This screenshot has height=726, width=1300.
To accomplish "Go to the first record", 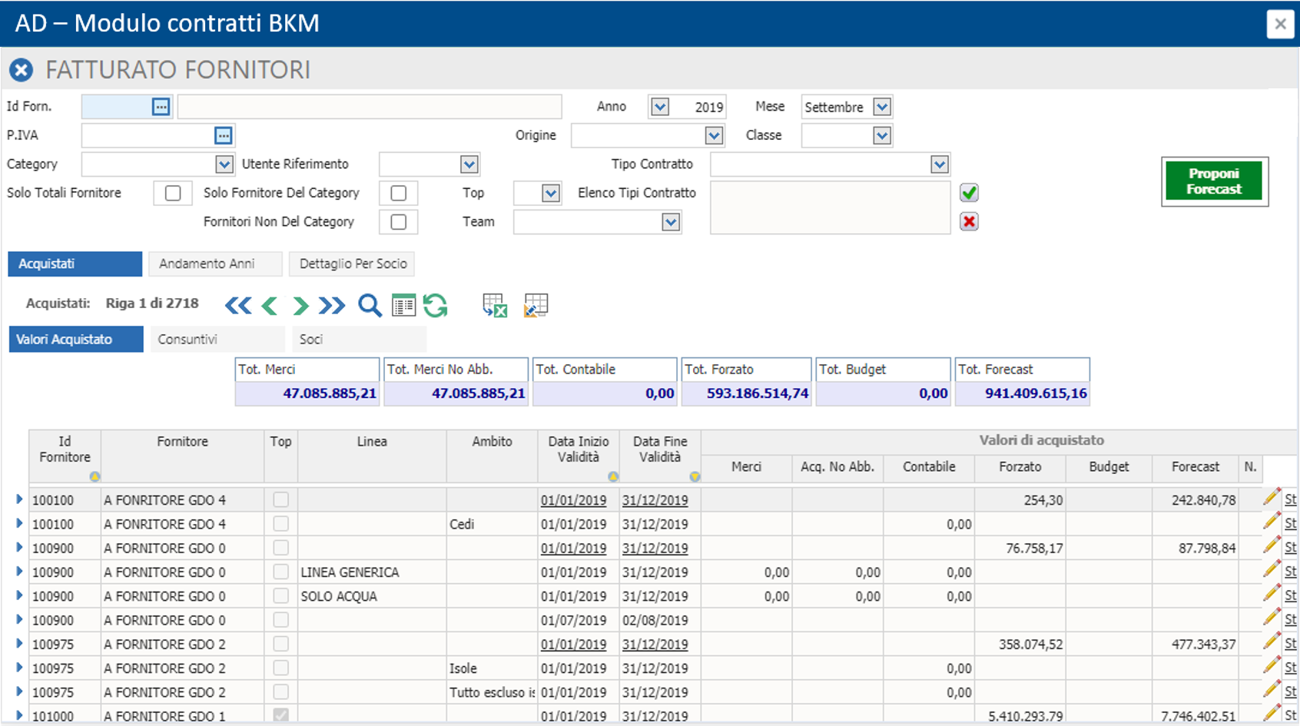I will click(238, 306).
